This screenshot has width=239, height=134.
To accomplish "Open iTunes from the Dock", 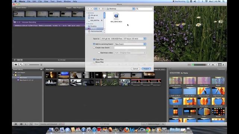I will tap(94, 130).
